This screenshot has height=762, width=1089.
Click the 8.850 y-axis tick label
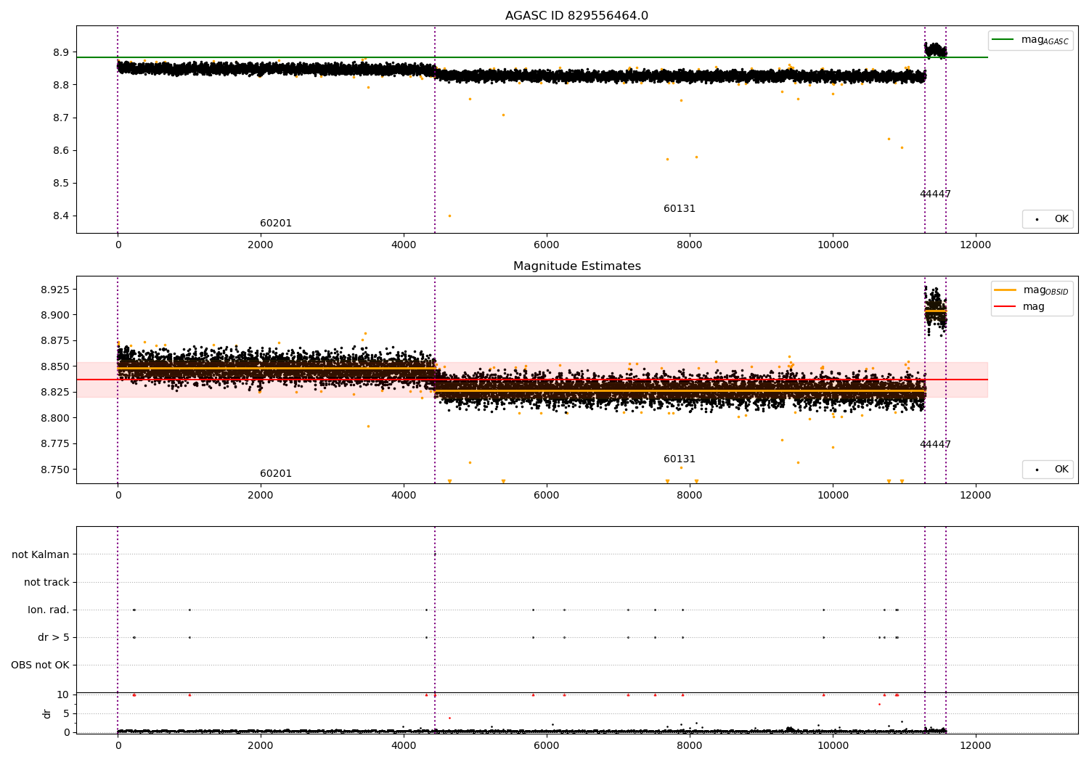55,367
